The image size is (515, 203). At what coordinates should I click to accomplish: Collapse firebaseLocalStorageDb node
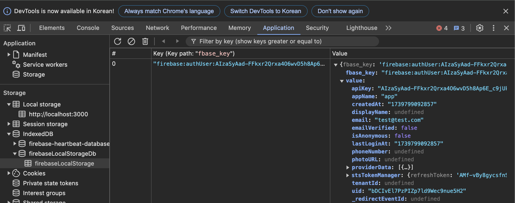point(15,154)
